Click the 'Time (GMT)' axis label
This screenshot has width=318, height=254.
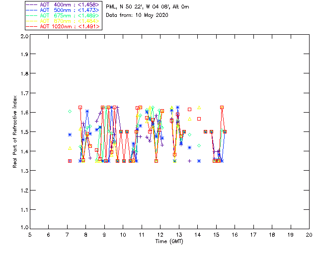[x=169, y=242]
